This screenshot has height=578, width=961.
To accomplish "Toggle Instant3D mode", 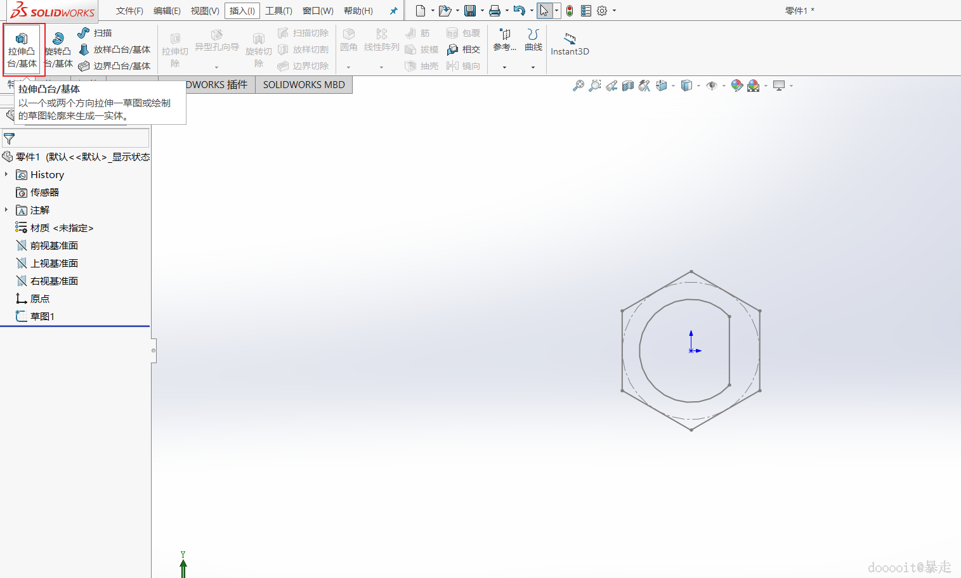I will 570,44.
